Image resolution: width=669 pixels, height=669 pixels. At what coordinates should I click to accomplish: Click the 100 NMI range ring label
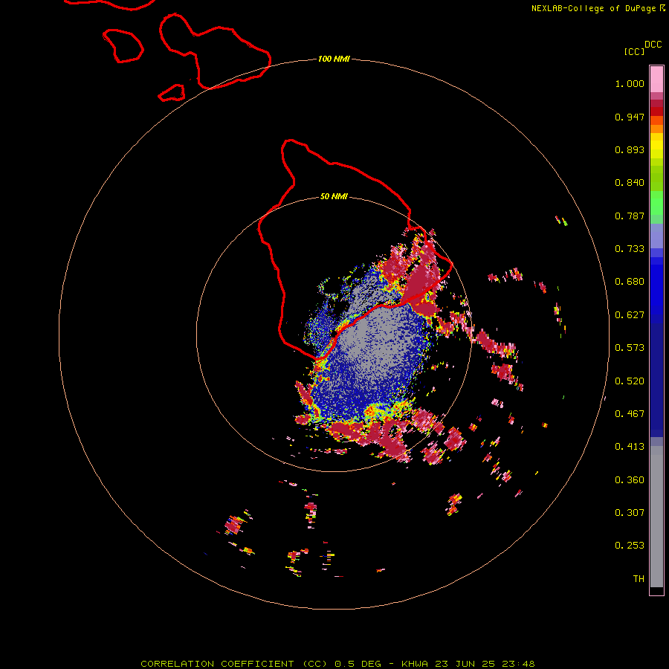pos(334,59)
